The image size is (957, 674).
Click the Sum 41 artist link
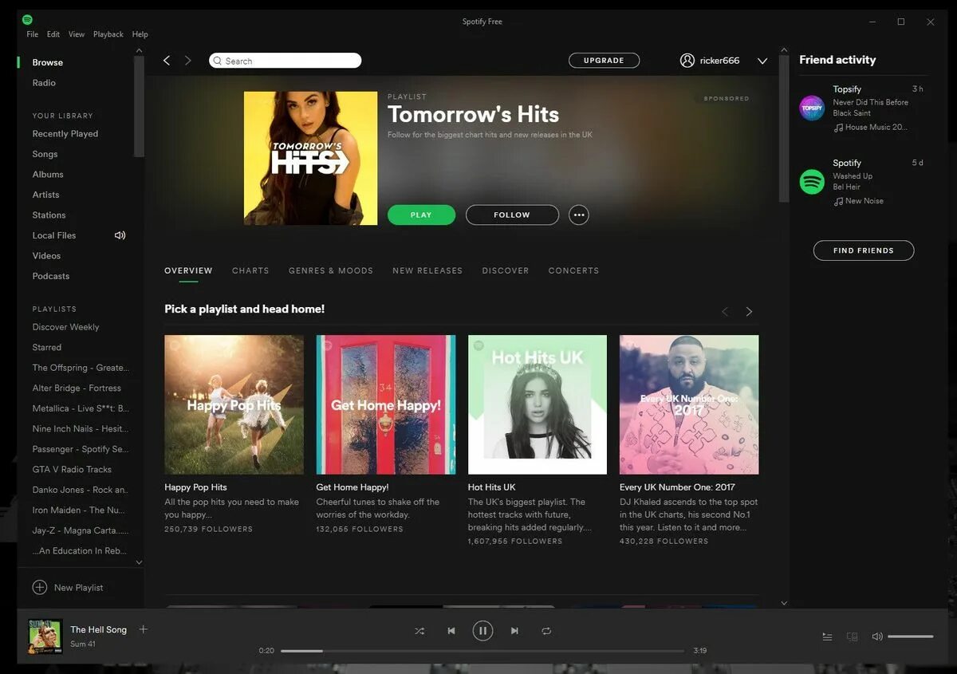coord(83,644)
